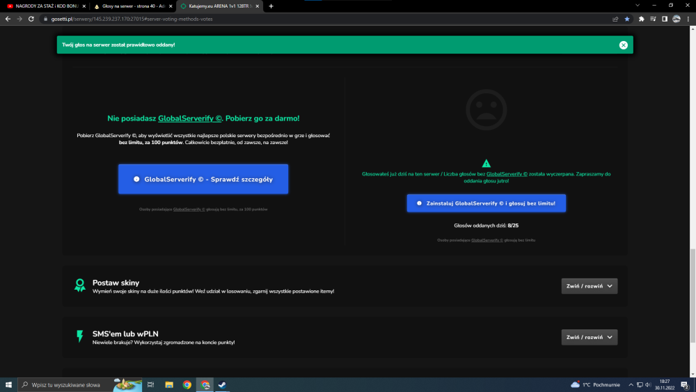Follow GlobalServerify link in vote limit warning
696x392 pixels.
pyautogui.click(x=507, y=174)
